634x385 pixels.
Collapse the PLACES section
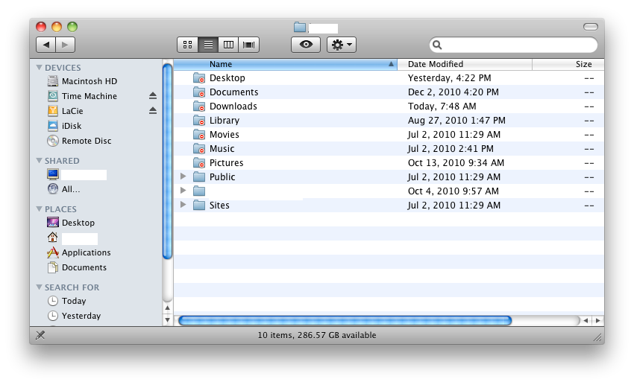click(40, 209)
